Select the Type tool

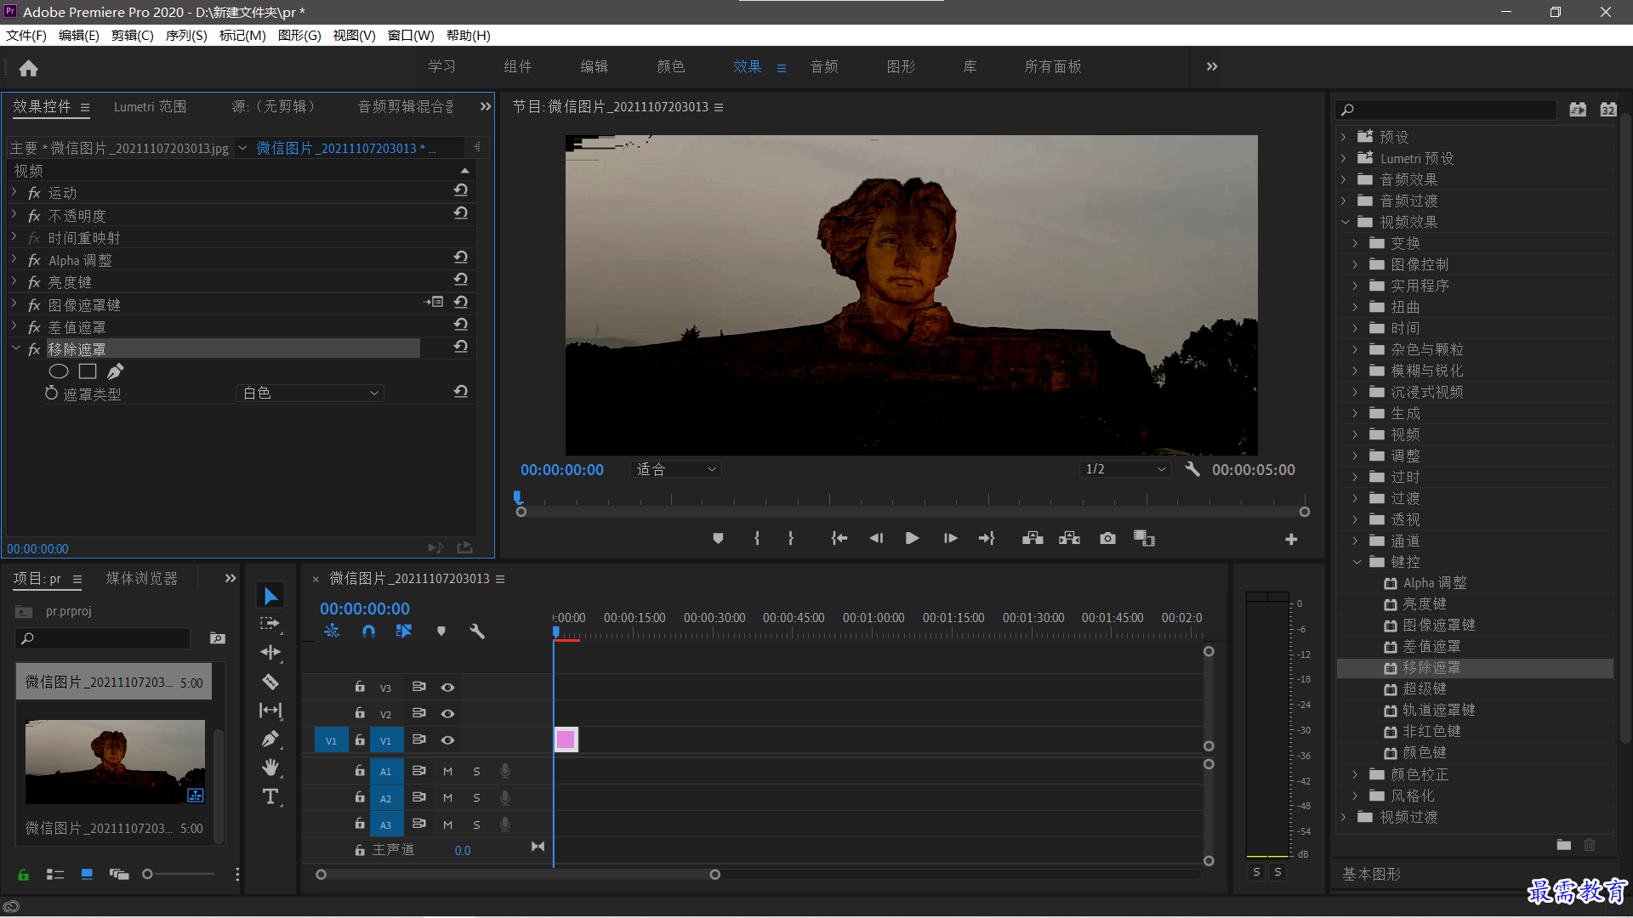[x=270, y=796]
